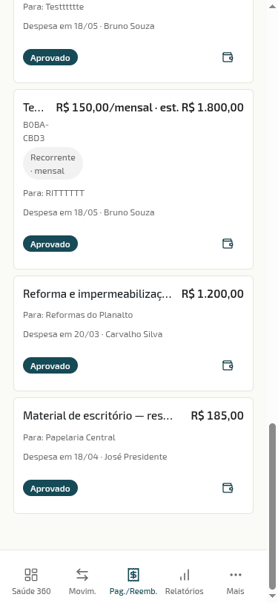Click the Aprovado badge on the Testttttte card

(50, 57)
